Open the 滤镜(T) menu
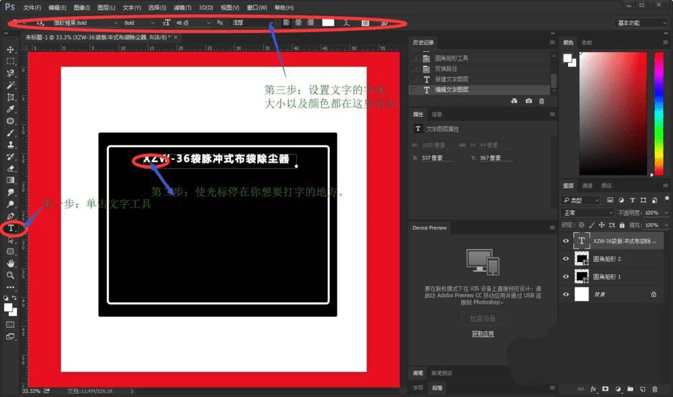 click(x=182, y=7)
